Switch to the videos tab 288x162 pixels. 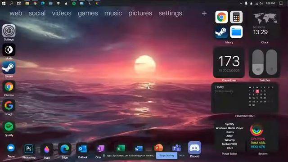tap(62, 13)
